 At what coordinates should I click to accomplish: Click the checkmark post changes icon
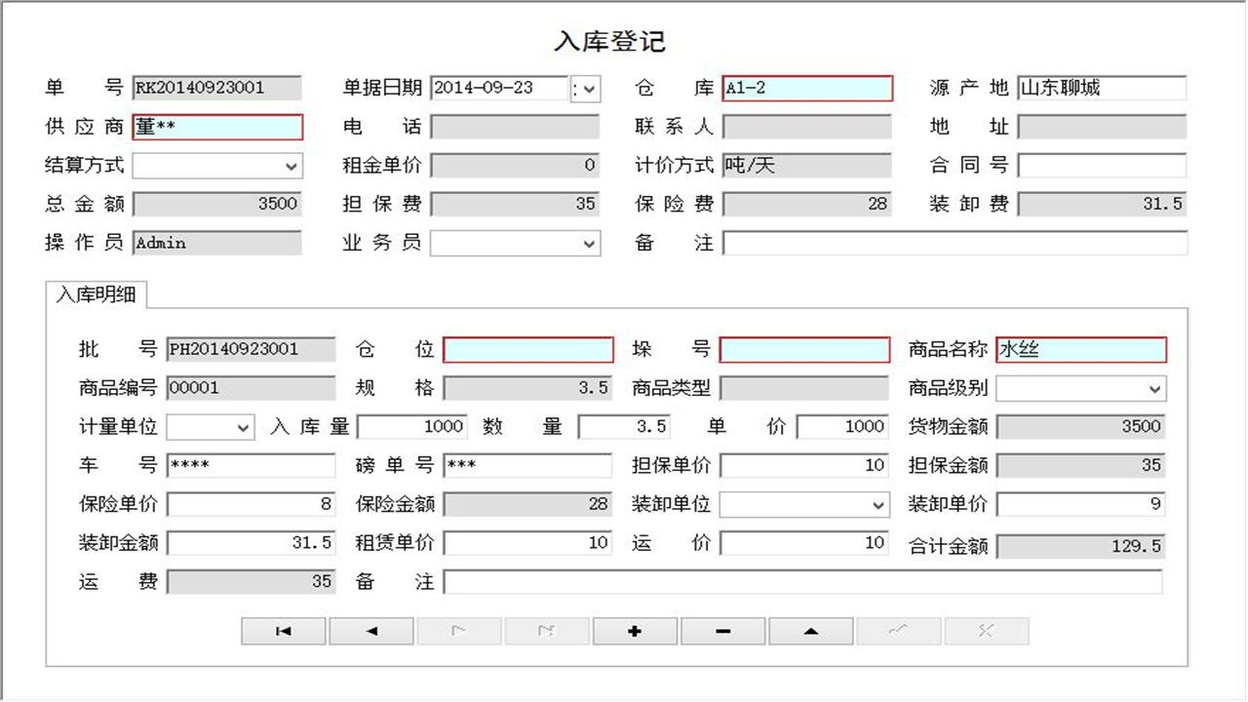tap(897, 631)
